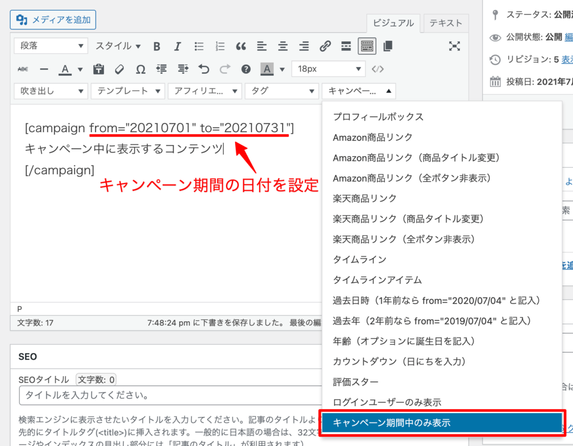Switch to the テキスト editor tab
The height and width of the screenshot is (446, 573).
(x=445, y=24)
